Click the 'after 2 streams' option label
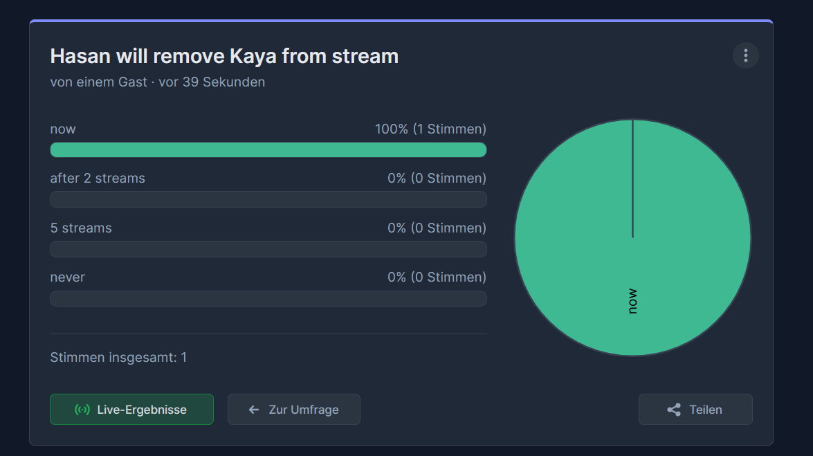Image resolution: width=813 pixels, height=456 pixels. (98, 178)
